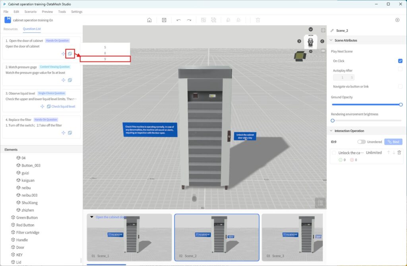Click the copy icon for Watch pressure gage
The width and height of the screenshot is (407, 266).
pyautogui.click(x=70, y=80)
